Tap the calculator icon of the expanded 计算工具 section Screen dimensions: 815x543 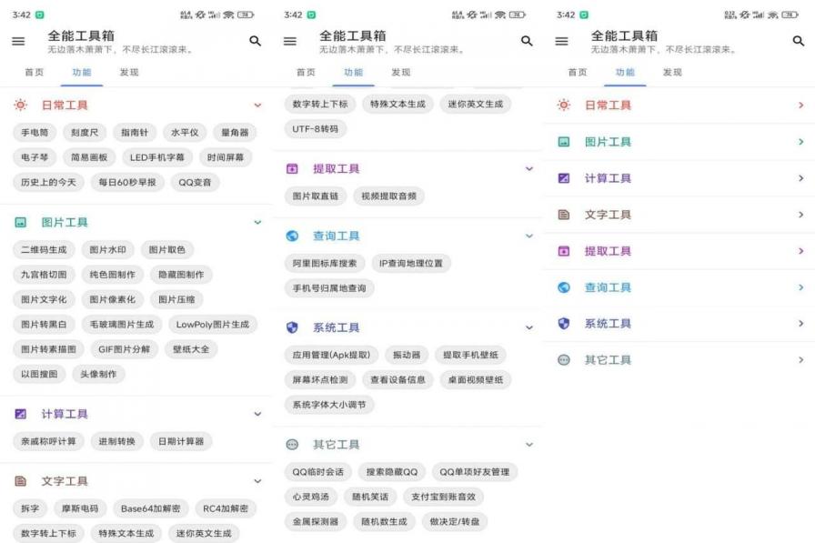pyautogui.click(x=20, y=414)
